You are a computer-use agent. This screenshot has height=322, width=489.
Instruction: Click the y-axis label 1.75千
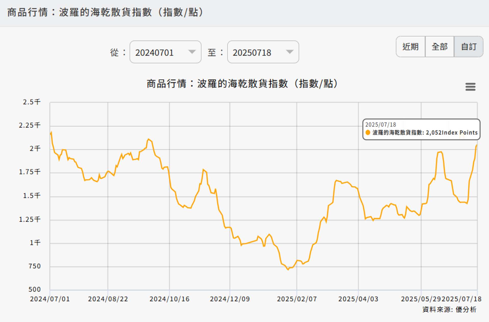[x=30, y=172]
